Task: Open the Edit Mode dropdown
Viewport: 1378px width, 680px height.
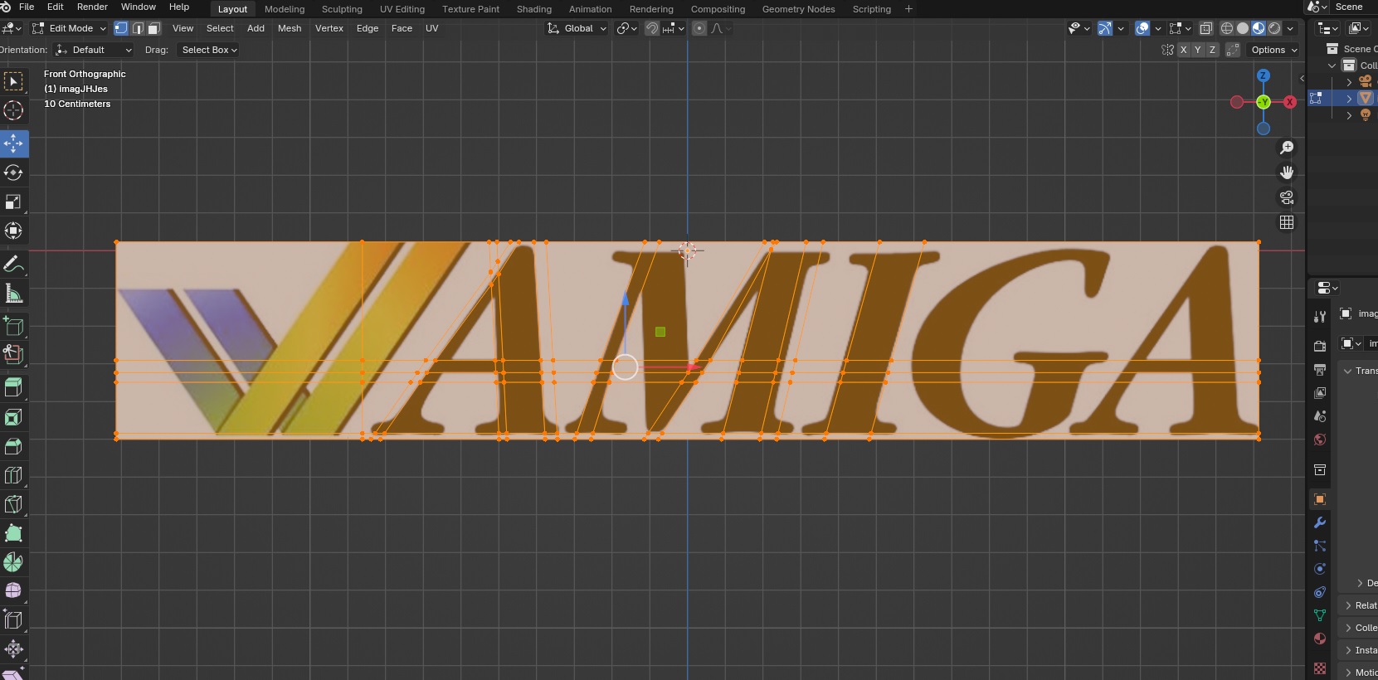Action: (x=70, y=28)
